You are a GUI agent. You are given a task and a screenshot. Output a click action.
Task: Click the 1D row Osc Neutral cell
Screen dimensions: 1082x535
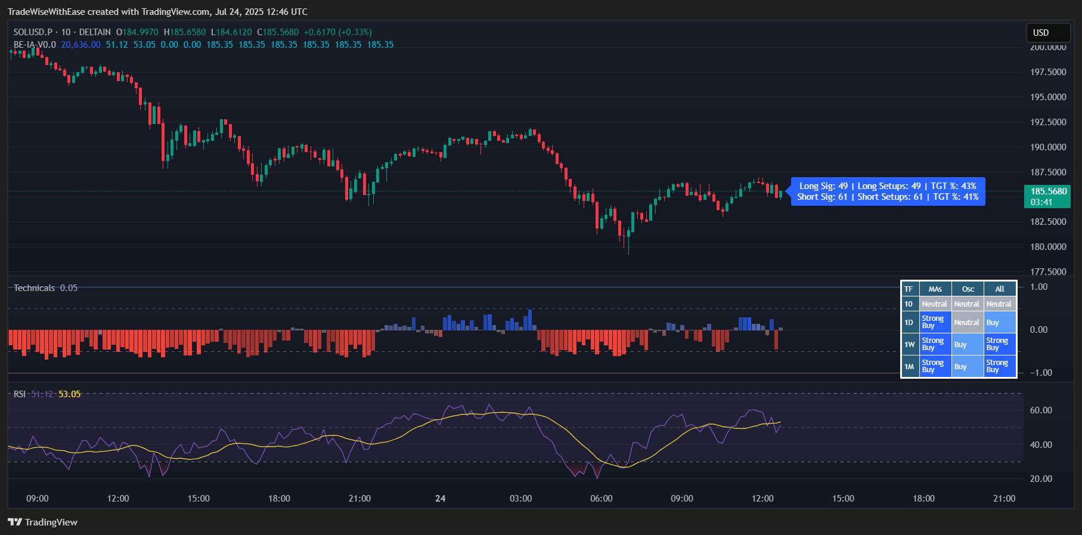tap(968, 323)
